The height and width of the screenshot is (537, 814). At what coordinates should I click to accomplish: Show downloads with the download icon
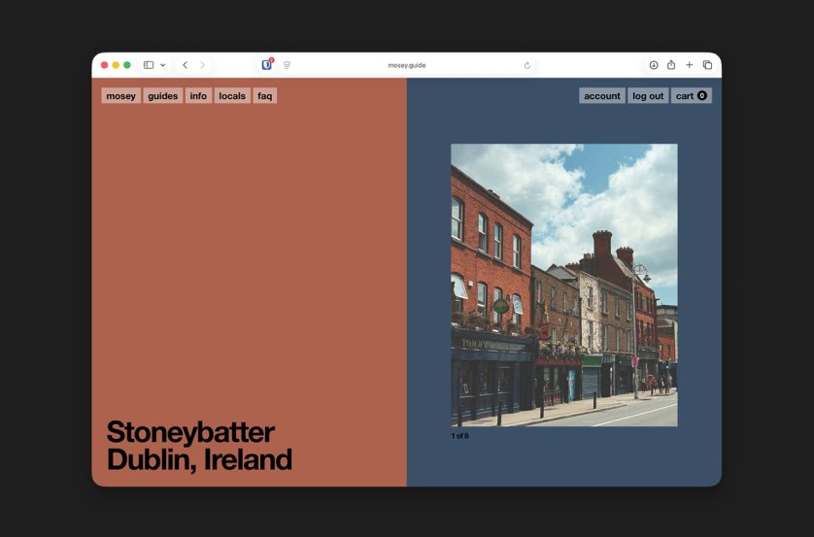[x=654, y=65]
